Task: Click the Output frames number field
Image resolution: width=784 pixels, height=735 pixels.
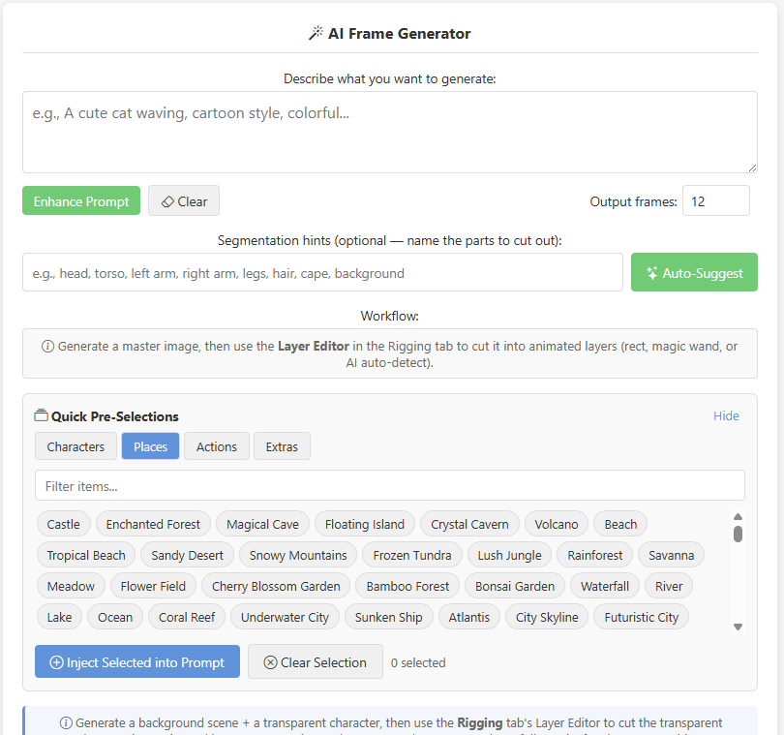Action: (716, 201)
